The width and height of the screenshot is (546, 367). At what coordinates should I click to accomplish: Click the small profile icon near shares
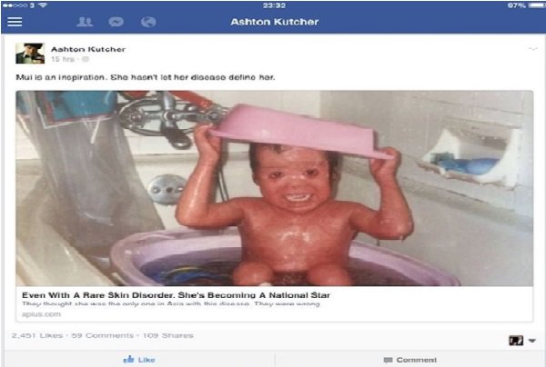click(516, 341)
